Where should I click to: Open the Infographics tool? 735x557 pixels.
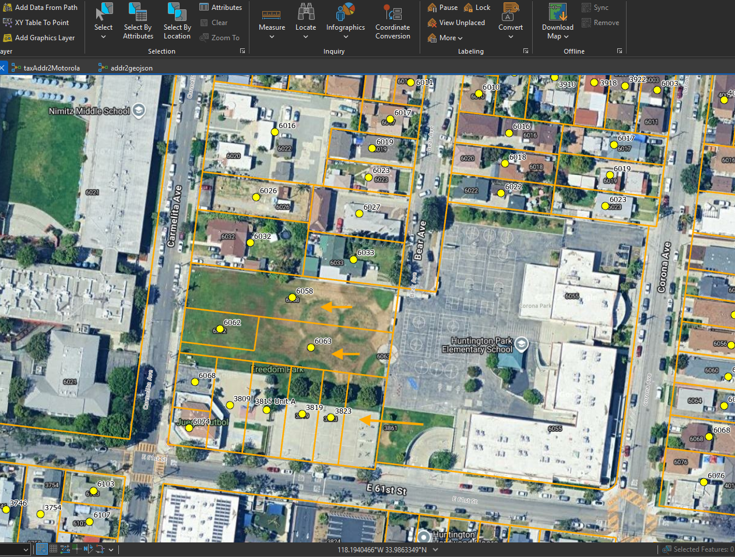tap(346, 20)
